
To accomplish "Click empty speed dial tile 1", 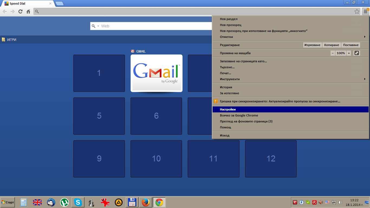I will 99,73.
